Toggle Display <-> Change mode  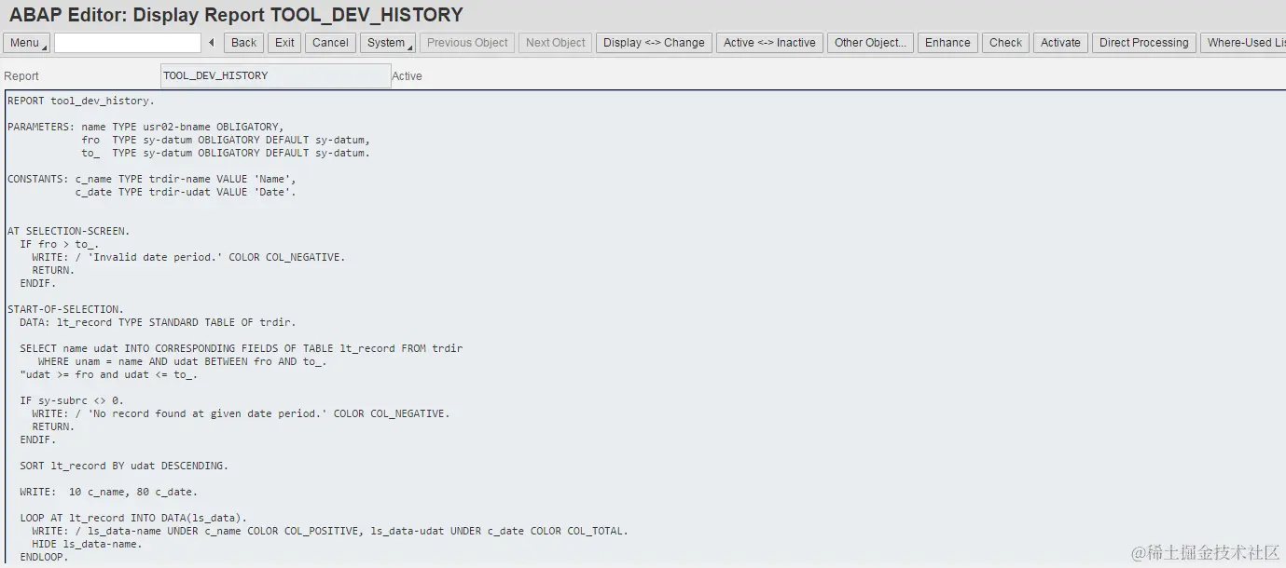click(x=654, y=43)
